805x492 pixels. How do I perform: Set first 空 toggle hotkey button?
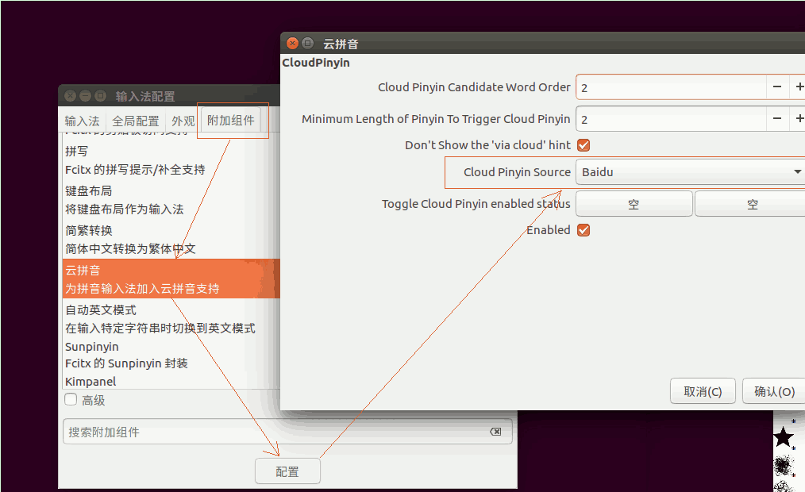(634, 204)
